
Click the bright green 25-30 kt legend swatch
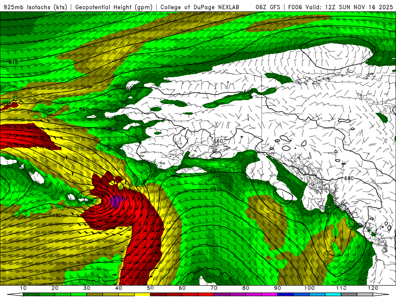[x=79, y=295]
